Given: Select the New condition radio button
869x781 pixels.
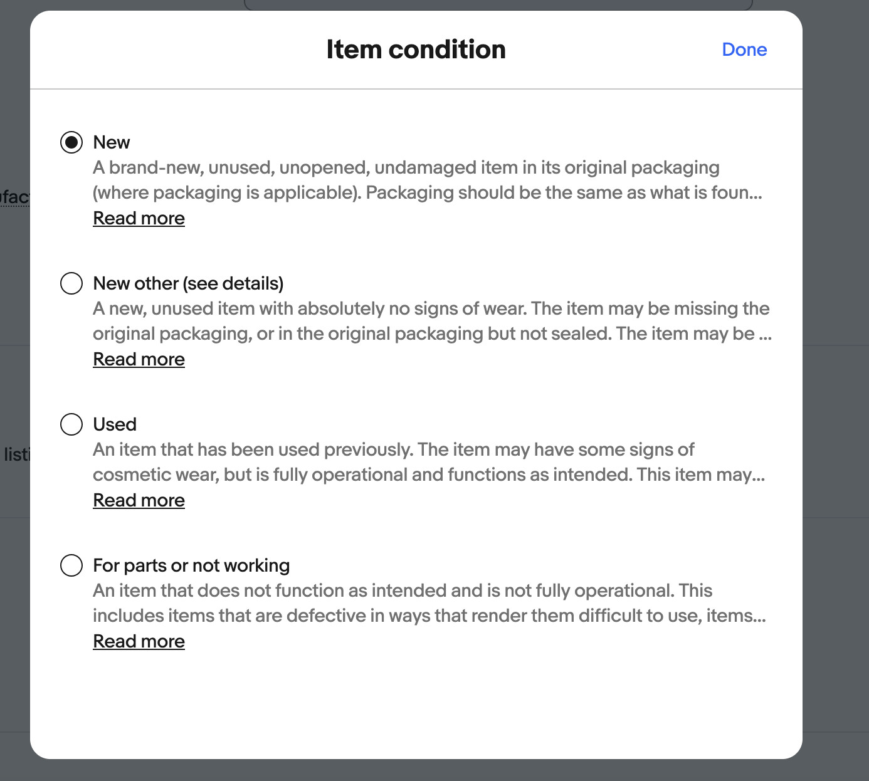Looking at the screenshot, I should click(x=71, y=142).
